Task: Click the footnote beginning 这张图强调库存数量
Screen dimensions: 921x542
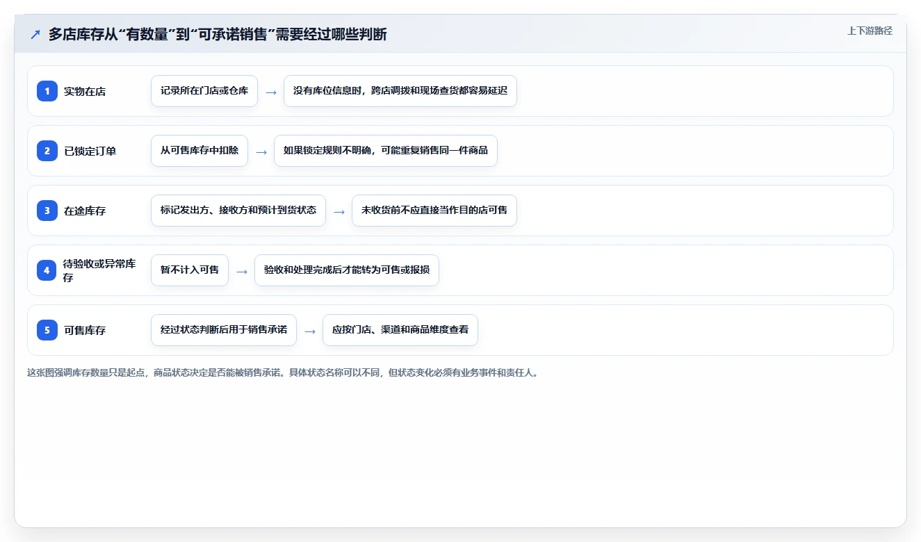Action: pyautogui.click(x=283, y=372)
